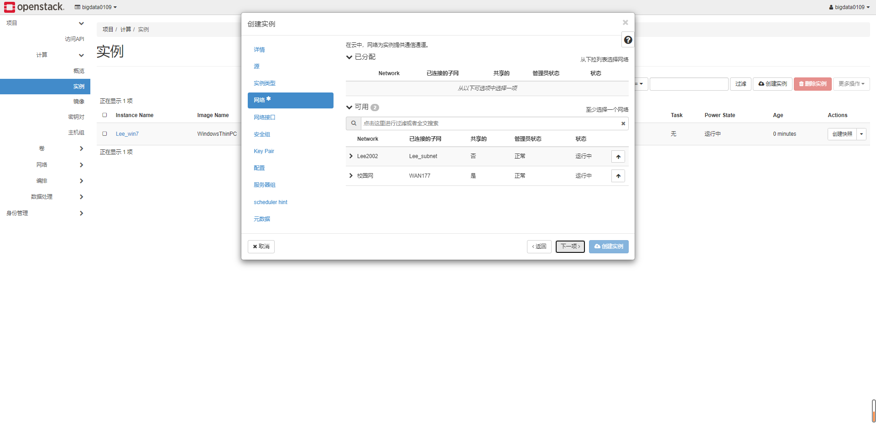876x431 pixels.
Task: Collapse the 计算 sidebar section
Action: pyautogui.click(x=81, y=55)
